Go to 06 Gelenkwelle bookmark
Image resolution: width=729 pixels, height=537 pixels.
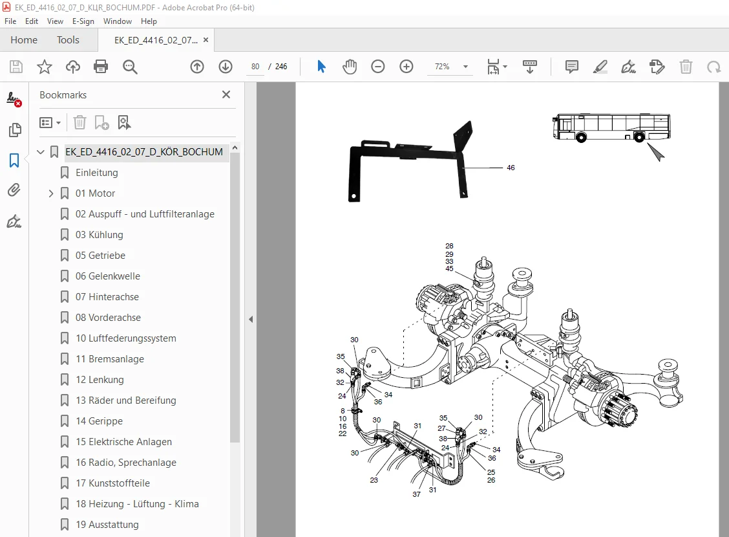[108, 276]
